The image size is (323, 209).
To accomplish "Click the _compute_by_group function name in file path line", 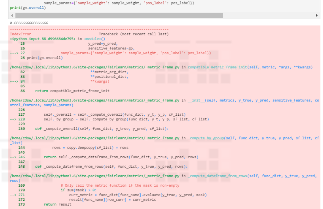I will pos(205,138).
